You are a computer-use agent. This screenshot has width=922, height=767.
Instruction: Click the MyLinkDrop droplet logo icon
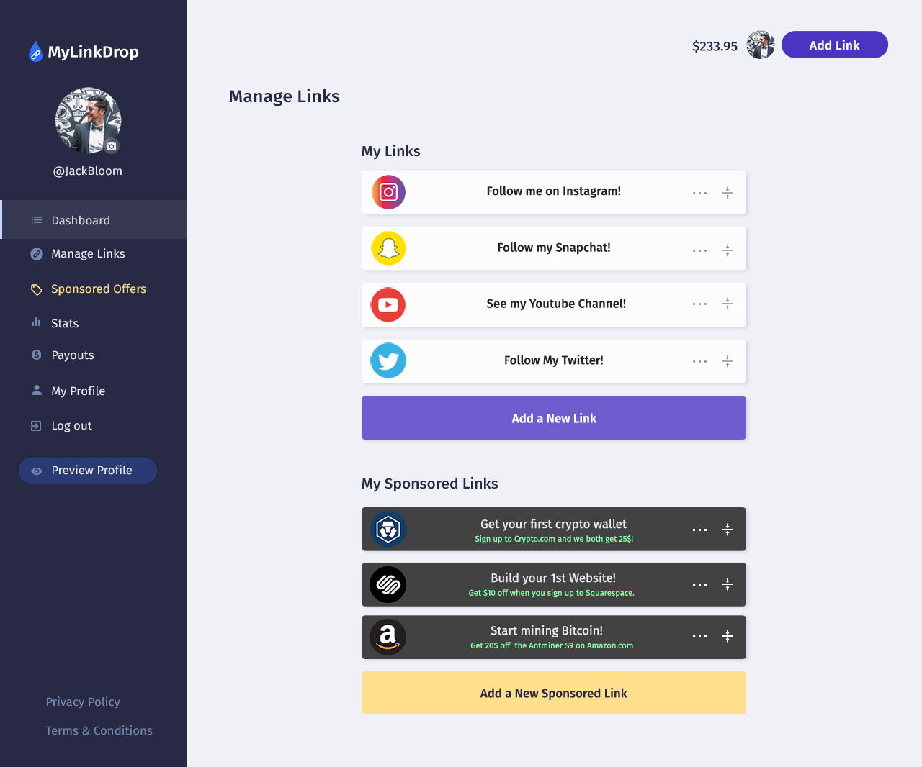click(35, 51)
